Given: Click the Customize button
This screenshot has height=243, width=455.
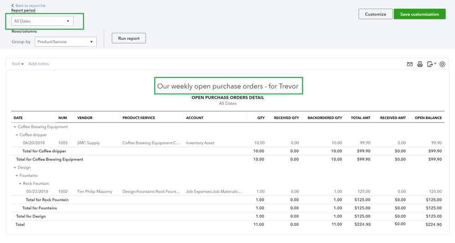Looking at the screenshot, I should (375, 14).
